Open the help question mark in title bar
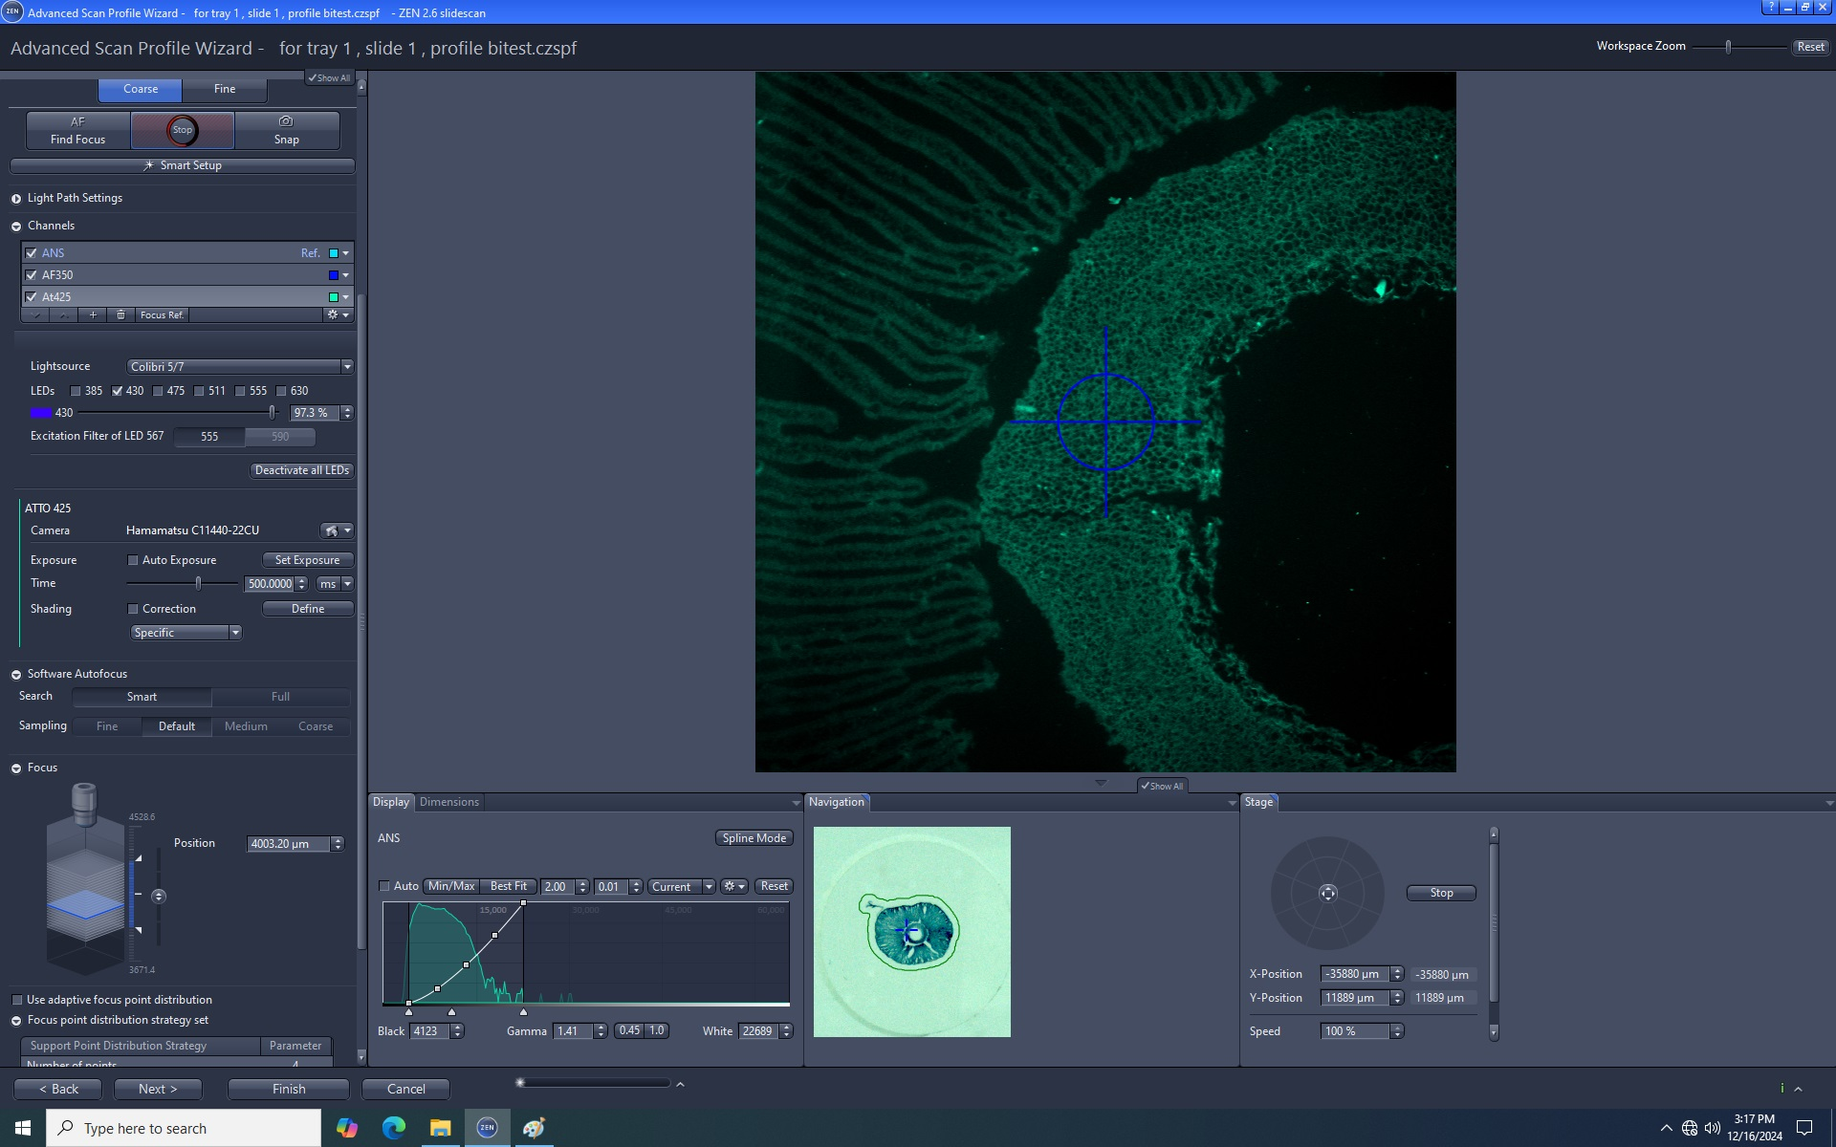Screen dimensions: 1836x1147 (x=1770, y=7)
